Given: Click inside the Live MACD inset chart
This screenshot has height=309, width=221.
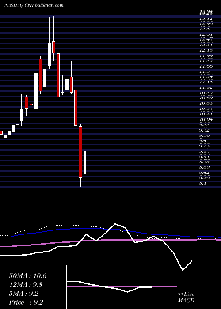Looking at the screenshot, I should [122, 287].
